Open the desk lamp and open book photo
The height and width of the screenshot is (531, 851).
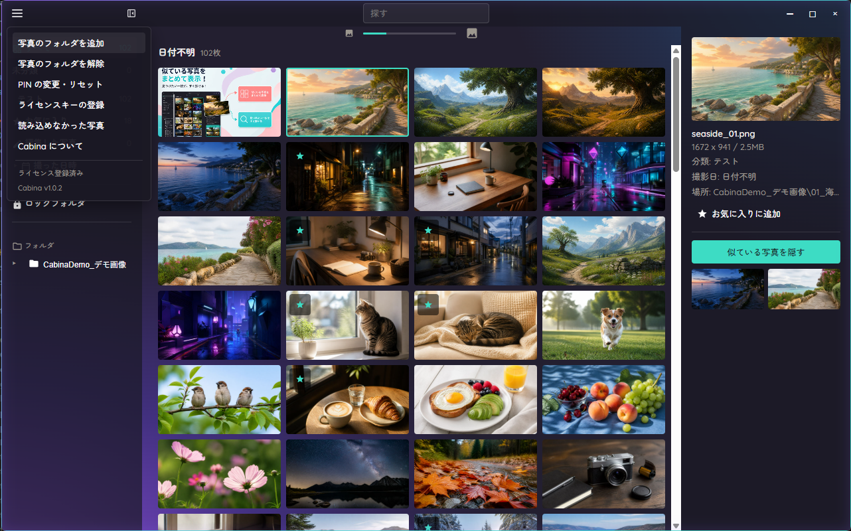point(347,251)
